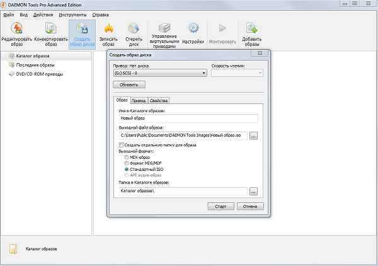Select the MDX-образ output format
This screenshot has width=378, height=266.
[126, 157]
